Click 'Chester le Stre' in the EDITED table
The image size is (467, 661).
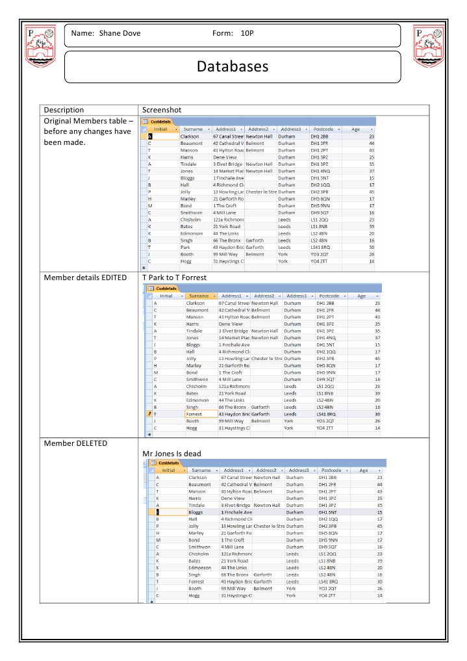click(x=267, y=358)
